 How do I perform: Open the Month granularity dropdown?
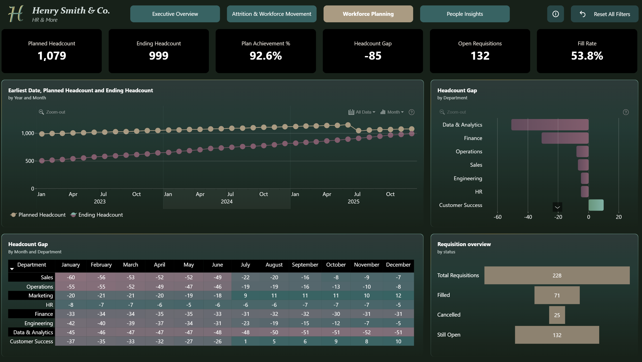coord(395,112)
